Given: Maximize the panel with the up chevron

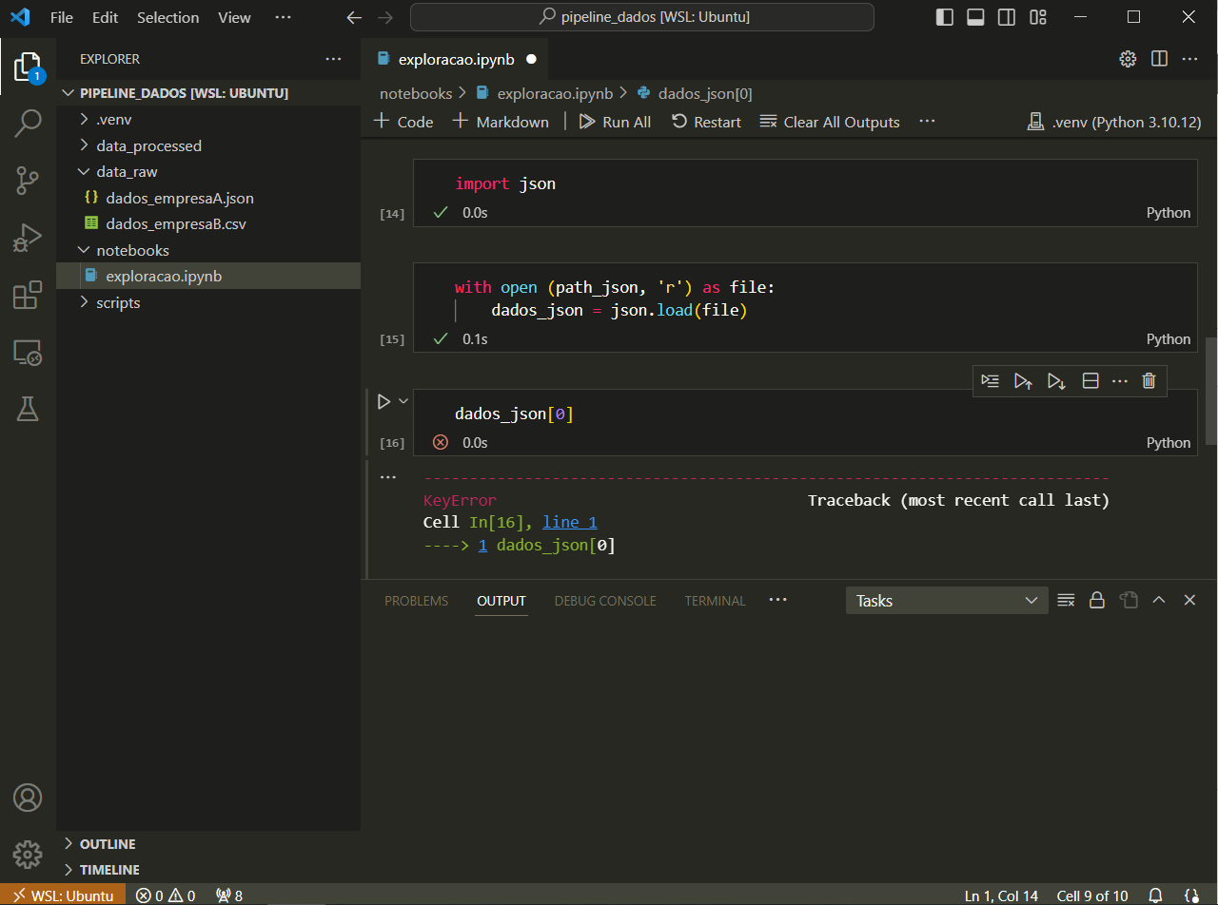Looking at the screenshot, I should 1159,600.
